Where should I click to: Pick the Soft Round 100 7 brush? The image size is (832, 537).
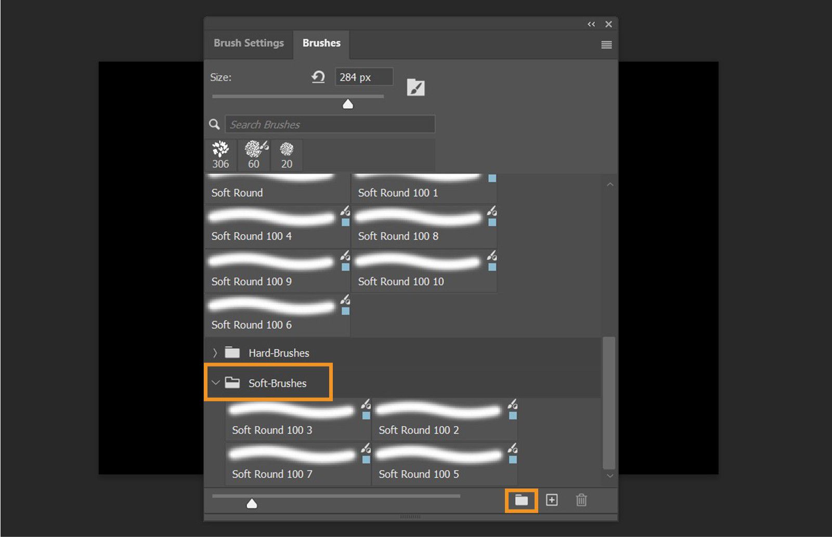pyautogui.click(x=298, y=464)
